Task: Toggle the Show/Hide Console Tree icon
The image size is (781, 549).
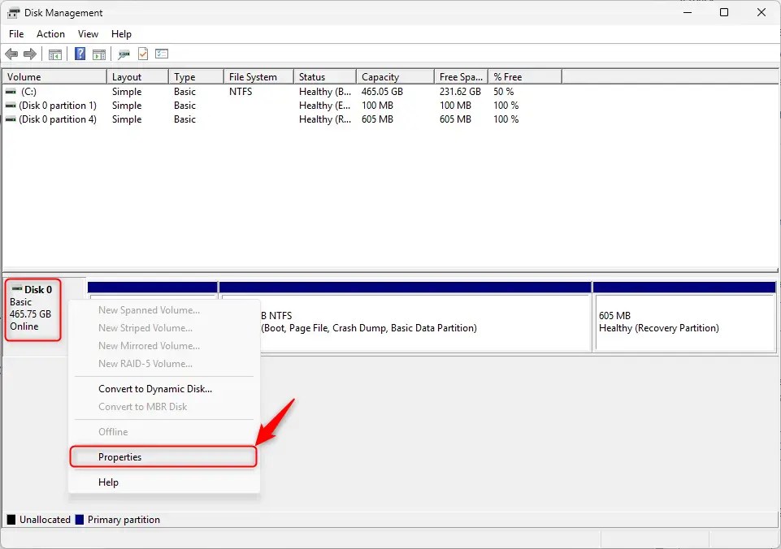Action: (54, 54)
